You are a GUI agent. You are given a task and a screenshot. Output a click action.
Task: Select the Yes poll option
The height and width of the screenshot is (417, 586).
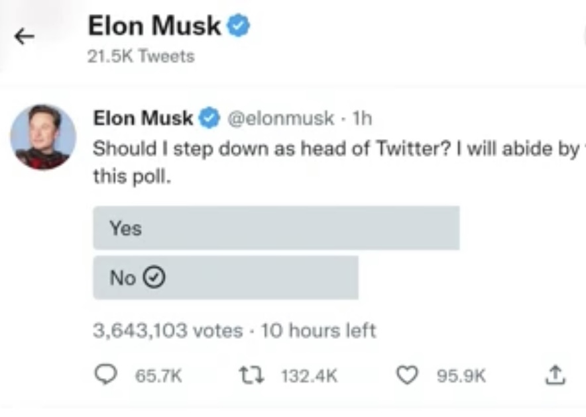pyautogui.click(x=276, y=228)
